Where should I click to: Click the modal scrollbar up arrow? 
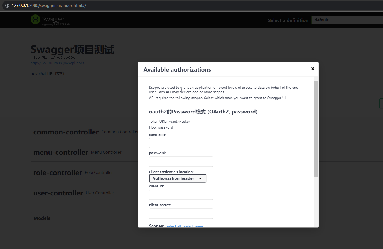[316, 79]
